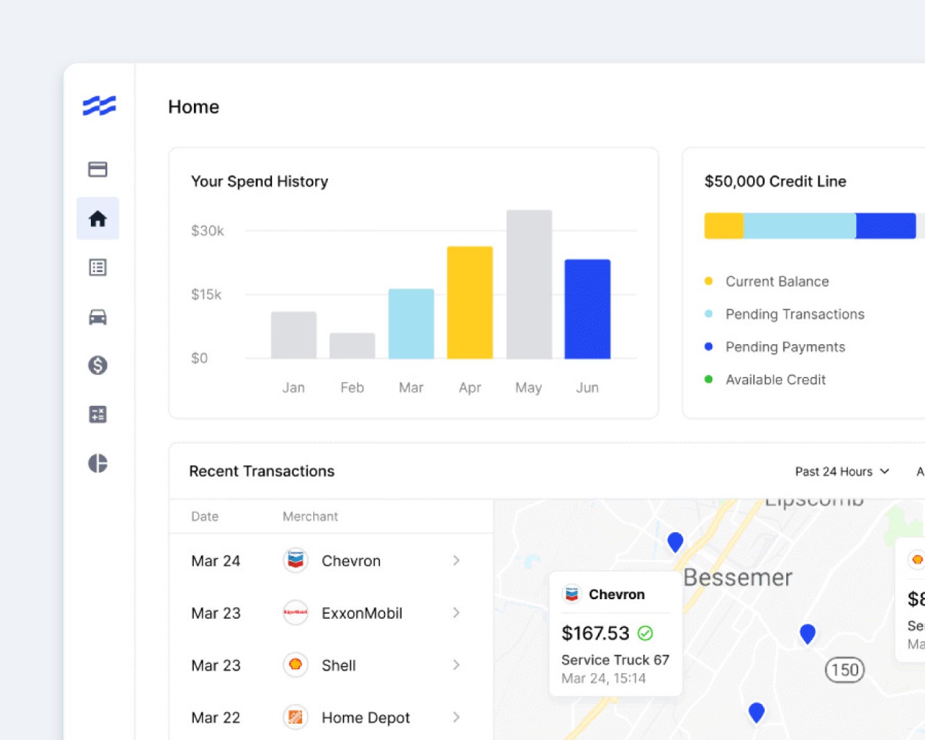
Task: Go to the vehicles car icon
Action: (98, 316)
